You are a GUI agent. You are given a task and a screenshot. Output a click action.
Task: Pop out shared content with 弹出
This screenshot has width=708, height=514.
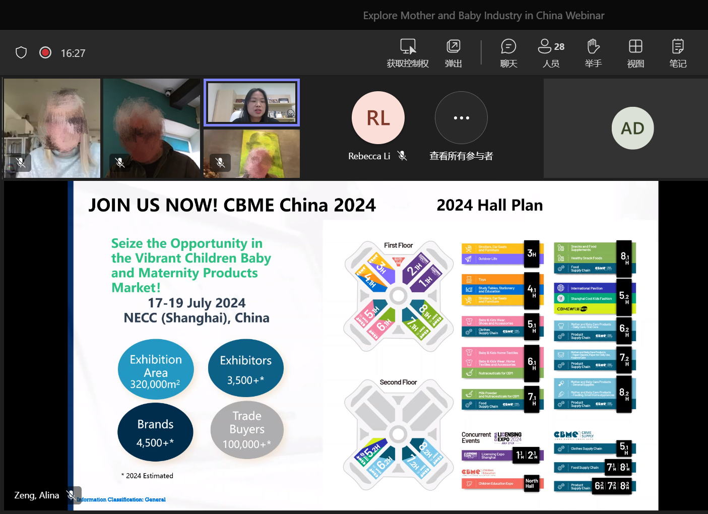tap(454, 53)
